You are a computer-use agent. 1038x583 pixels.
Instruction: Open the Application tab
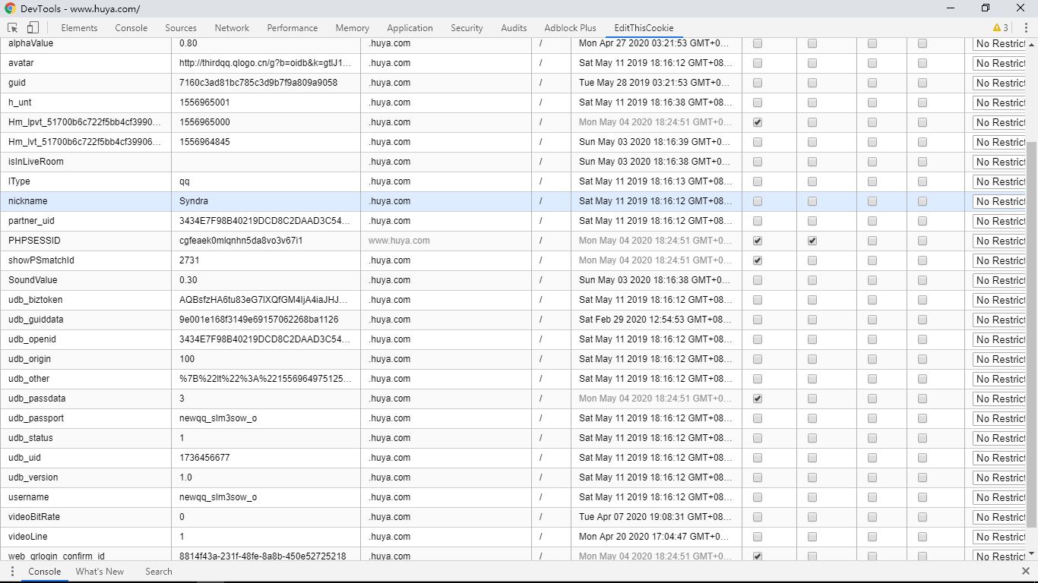point(410,27)
